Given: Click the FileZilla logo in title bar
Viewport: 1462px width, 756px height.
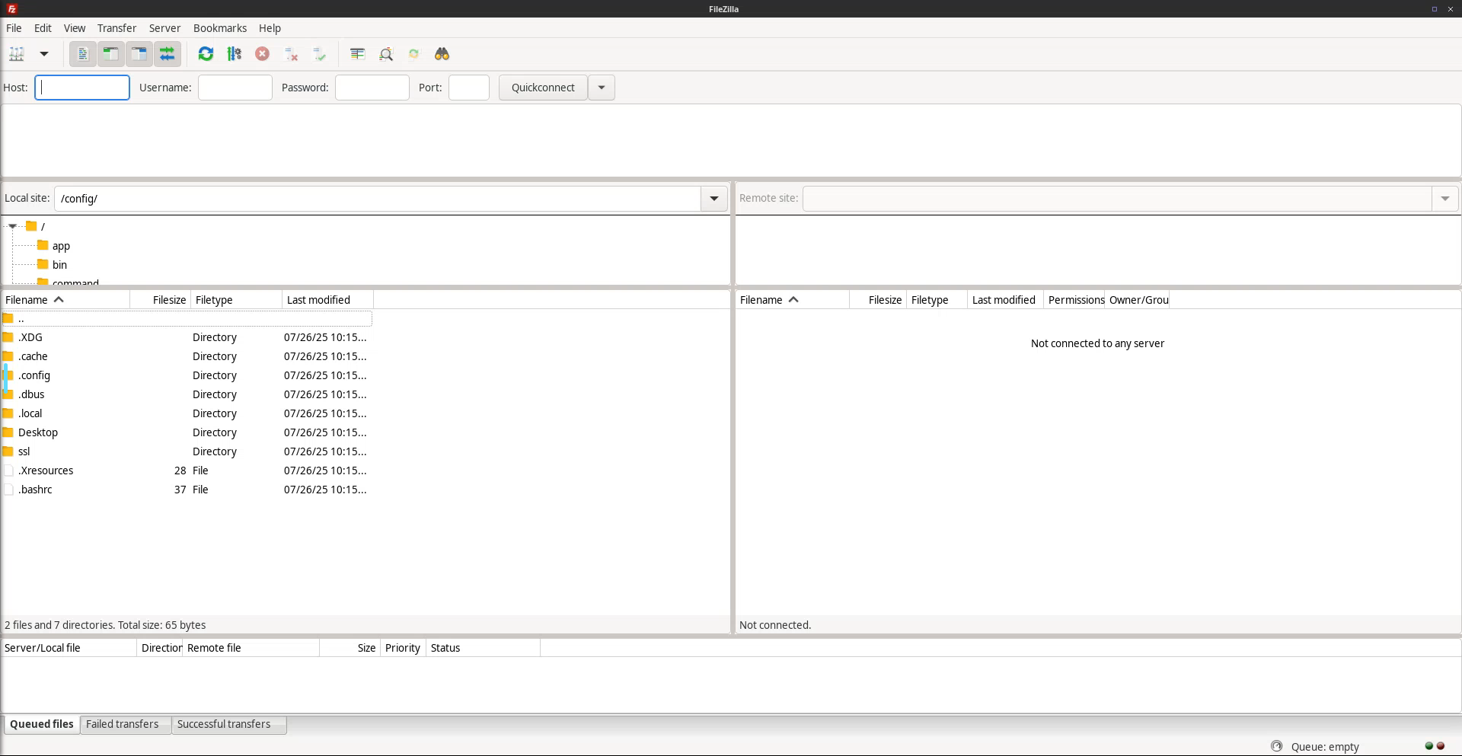Looking at the screenshot, I should coord(11,9).
